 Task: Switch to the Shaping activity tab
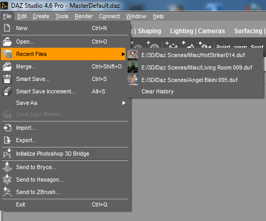pyautogui.click(x=149, y=31)
